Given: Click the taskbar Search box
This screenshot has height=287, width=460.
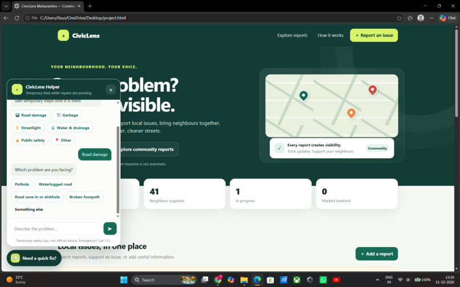Looking at the screenshot, I should (164, 280).
